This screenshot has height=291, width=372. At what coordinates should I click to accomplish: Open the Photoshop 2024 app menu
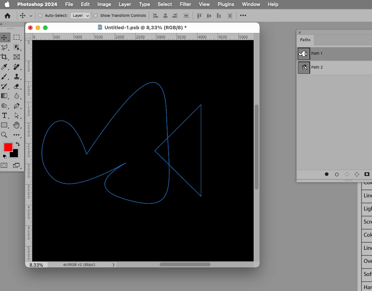click(37, 4)
